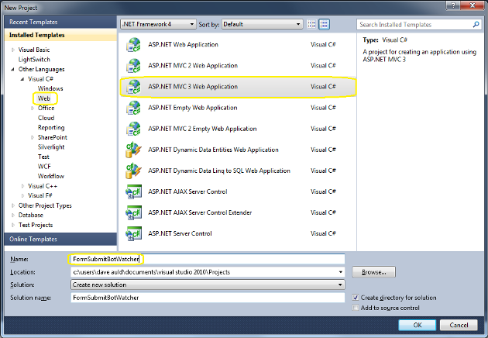
Task: Select the Windows category
Action: tap(50, 89)
